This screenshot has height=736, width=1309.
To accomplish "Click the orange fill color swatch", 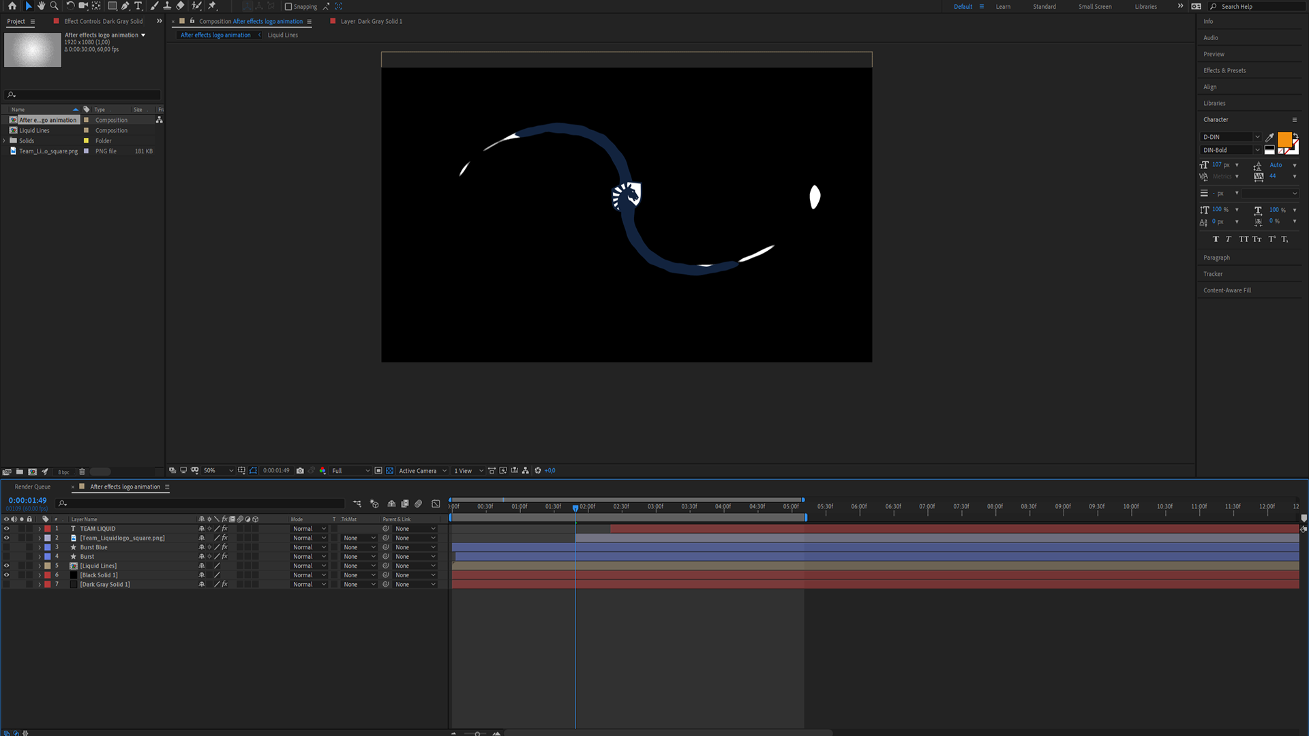I will 1284,140.
